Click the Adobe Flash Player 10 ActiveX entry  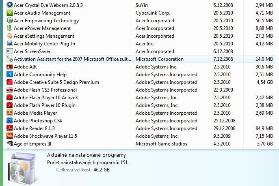(x=140, y=98)
